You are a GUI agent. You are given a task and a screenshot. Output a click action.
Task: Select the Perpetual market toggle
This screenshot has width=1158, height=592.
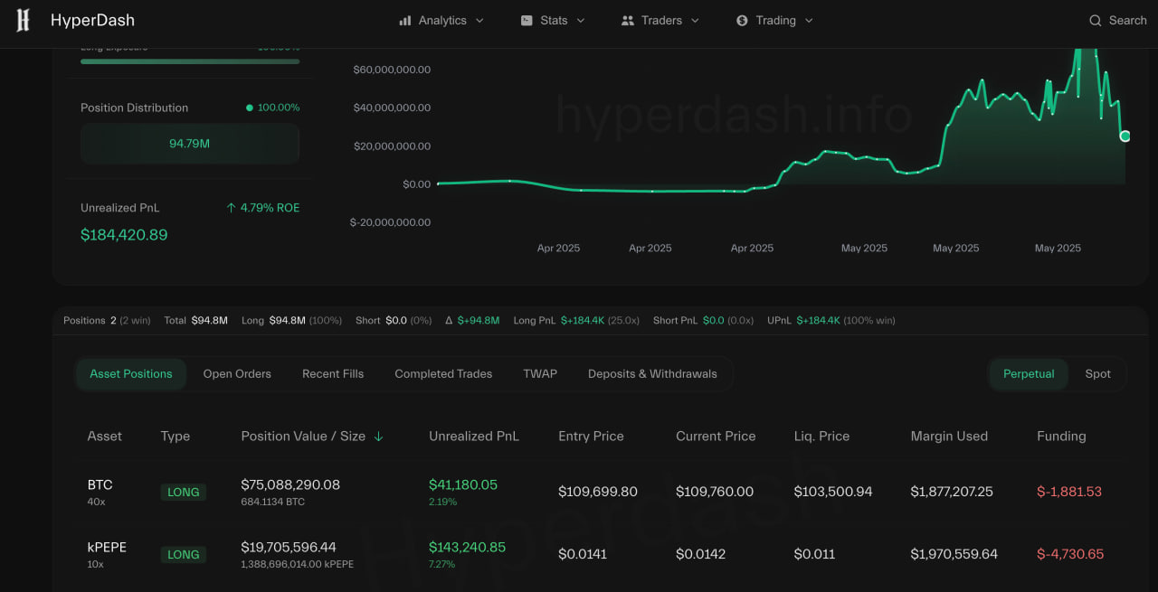click(x=1028, y=373)
